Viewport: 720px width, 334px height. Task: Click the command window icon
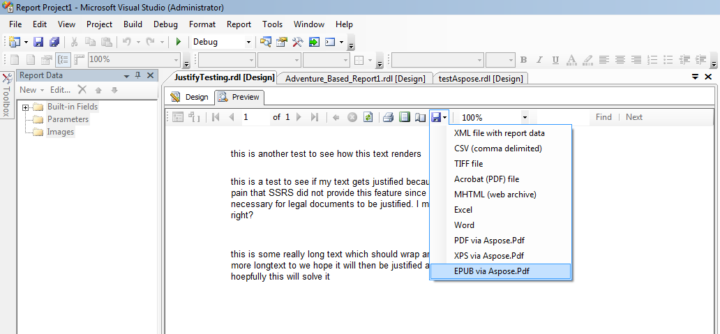click(x=330, y=42)
